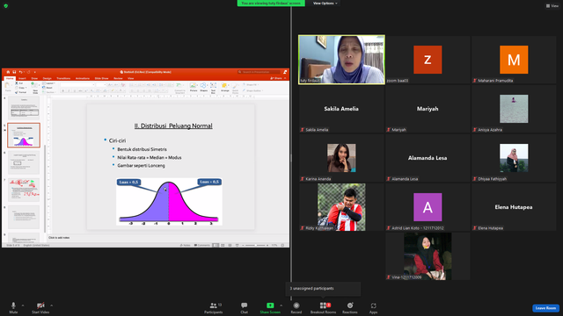
Task: Click the Paste icon in PowerPoint ribbon
Action: [8, 85]
